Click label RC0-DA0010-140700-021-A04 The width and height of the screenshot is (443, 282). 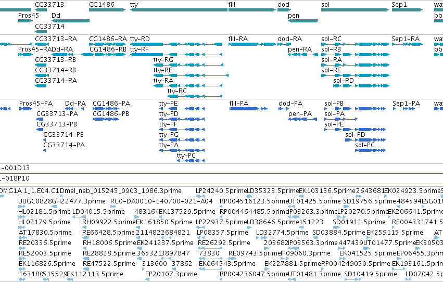pos(161,201)
